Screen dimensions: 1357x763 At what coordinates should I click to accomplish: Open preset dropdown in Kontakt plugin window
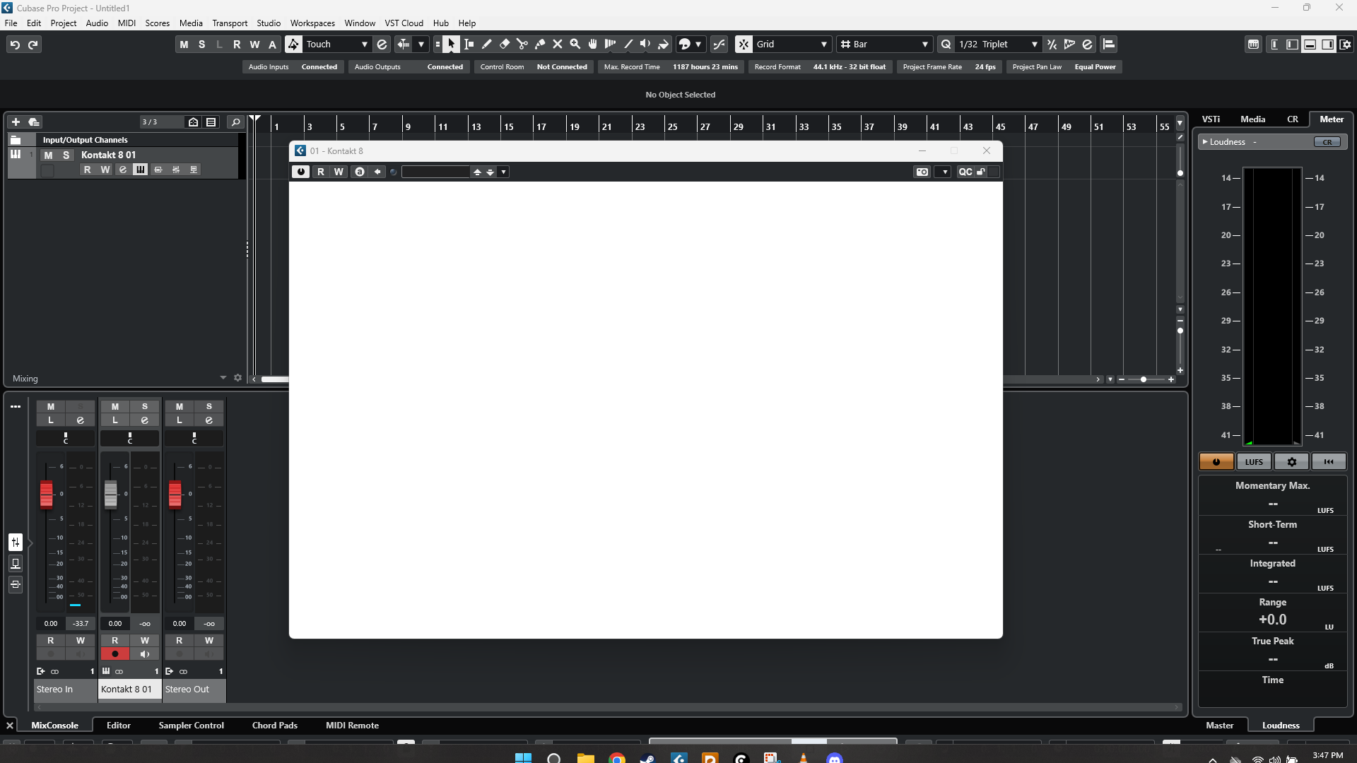pos(503,172)
